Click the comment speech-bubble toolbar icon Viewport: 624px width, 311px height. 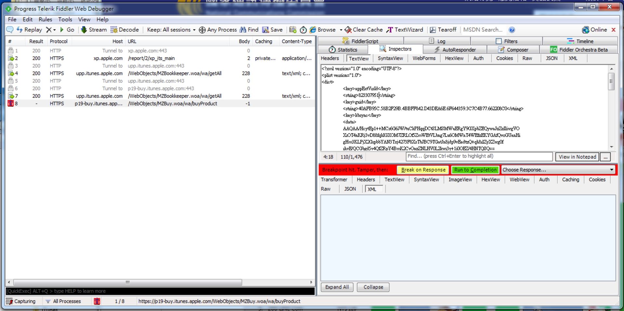pyautogui.click(x=10, y=30)
